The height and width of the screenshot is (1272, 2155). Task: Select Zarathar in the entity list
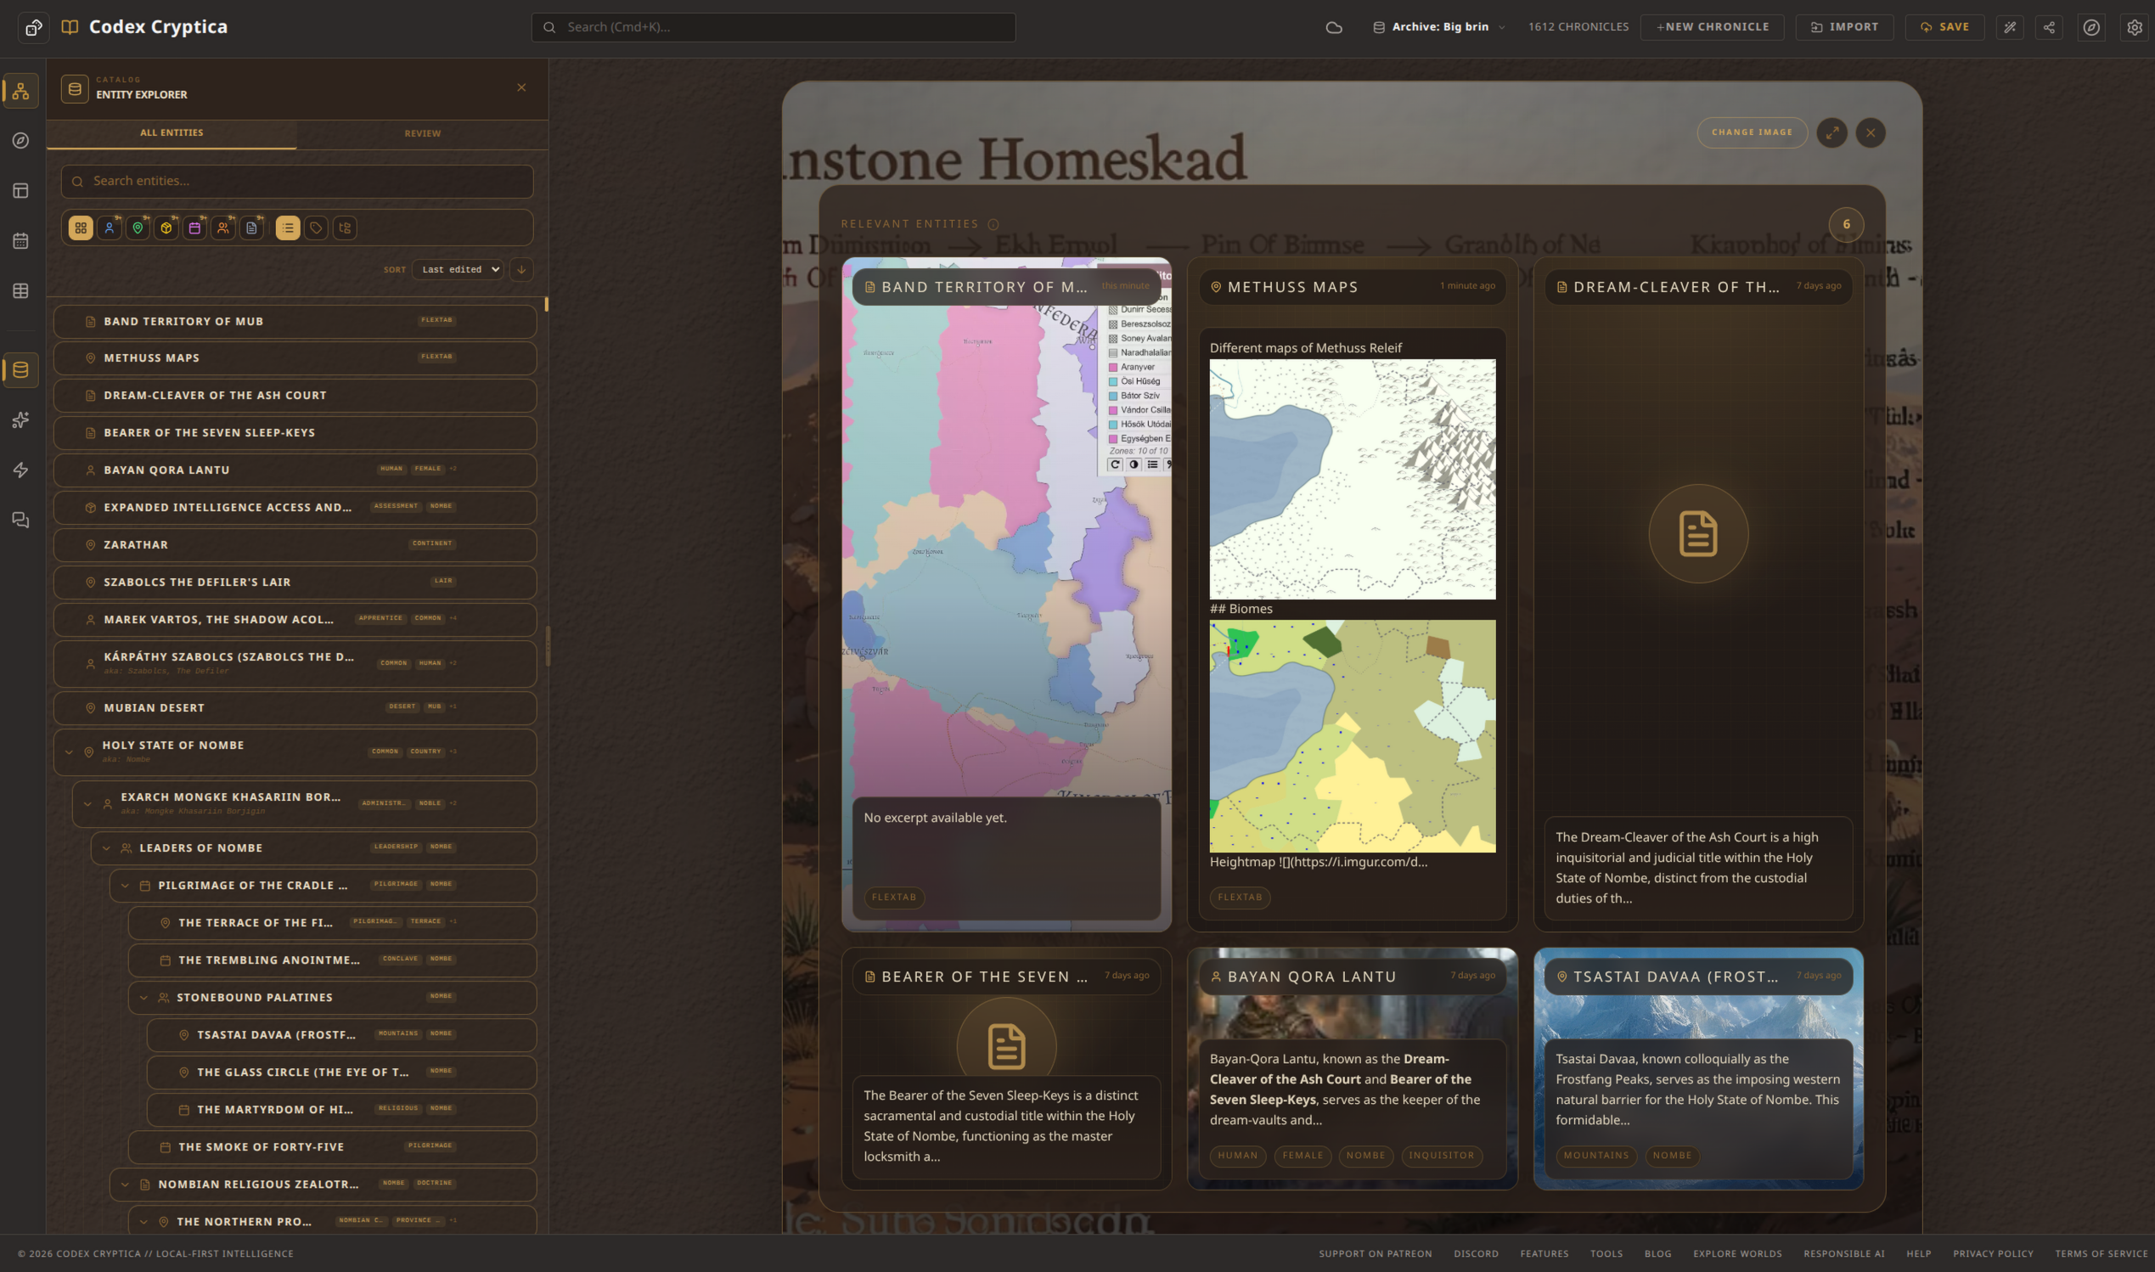pos(295,545)
